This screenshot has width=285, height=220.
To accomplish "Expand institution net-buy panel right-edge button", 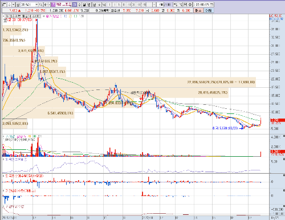I will coord(284,190).
